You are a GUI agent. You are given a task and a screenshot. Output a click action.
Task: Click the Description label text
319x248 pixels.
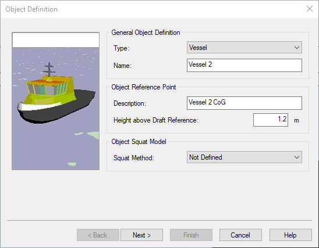point(130,103)
